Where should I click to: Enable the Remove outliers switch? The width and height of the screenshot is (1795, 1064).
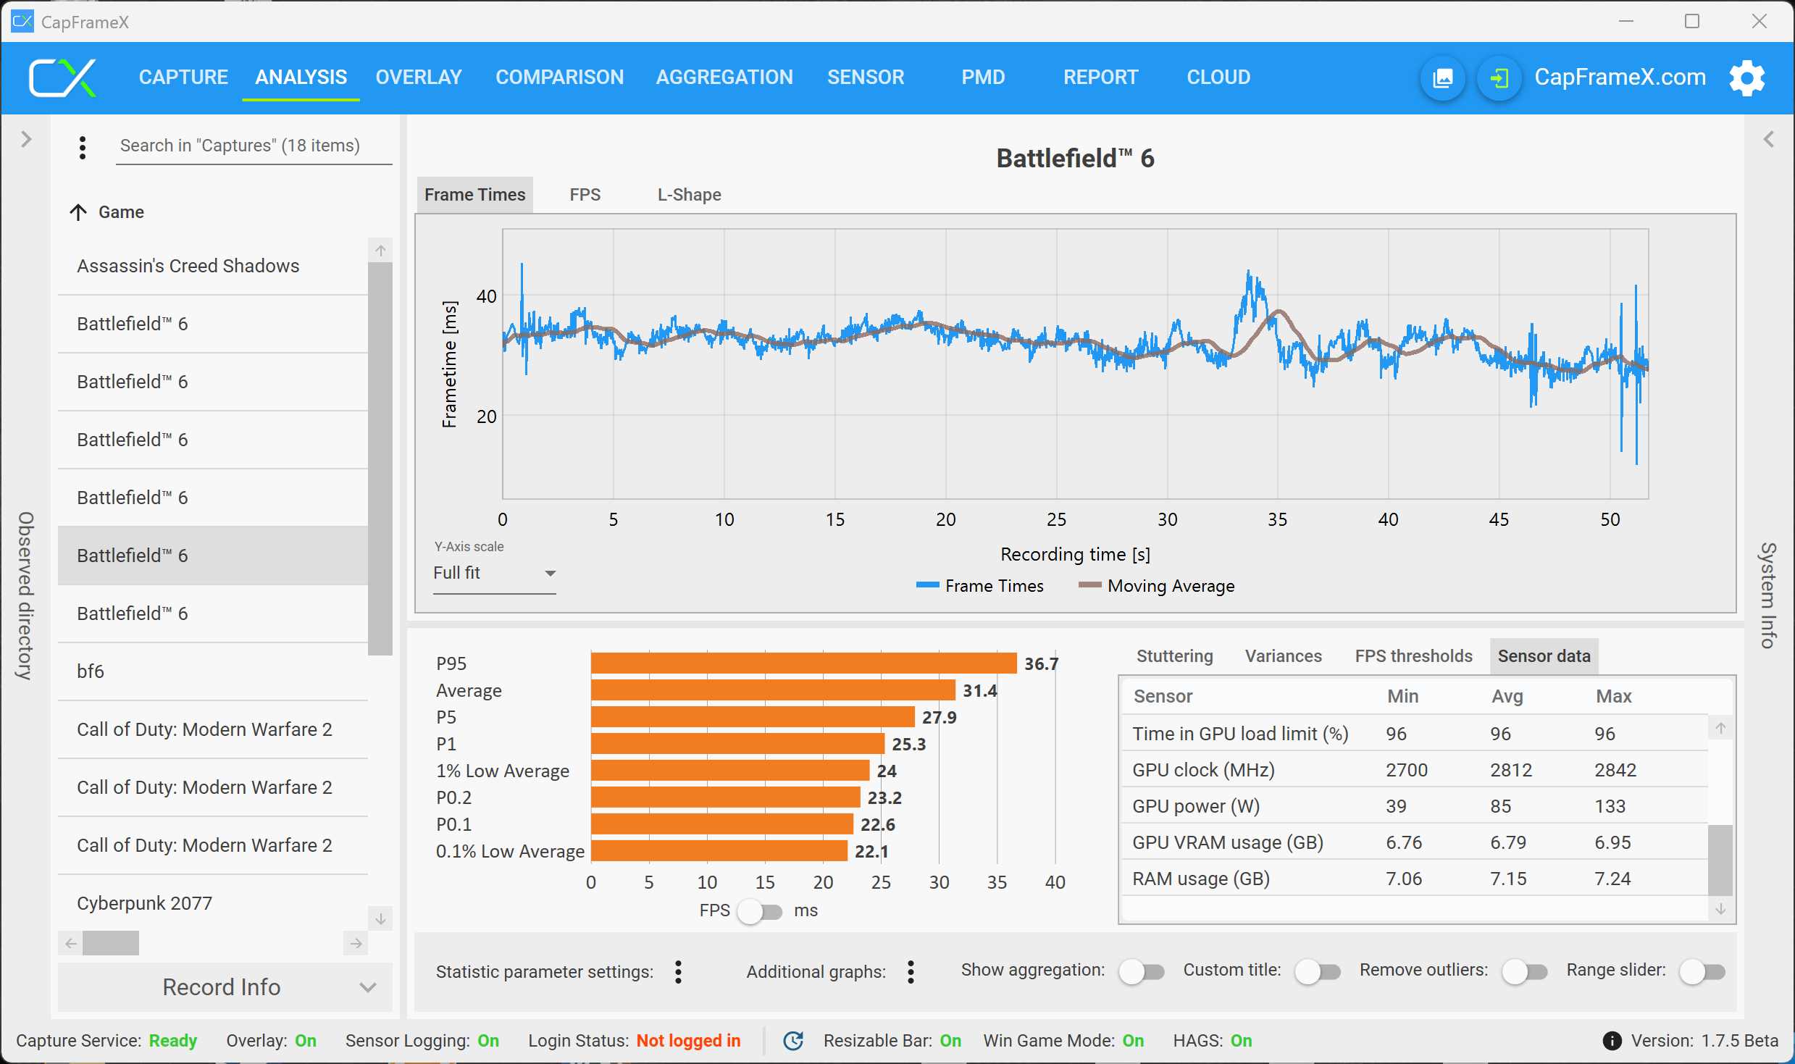tap(1524, 971)
